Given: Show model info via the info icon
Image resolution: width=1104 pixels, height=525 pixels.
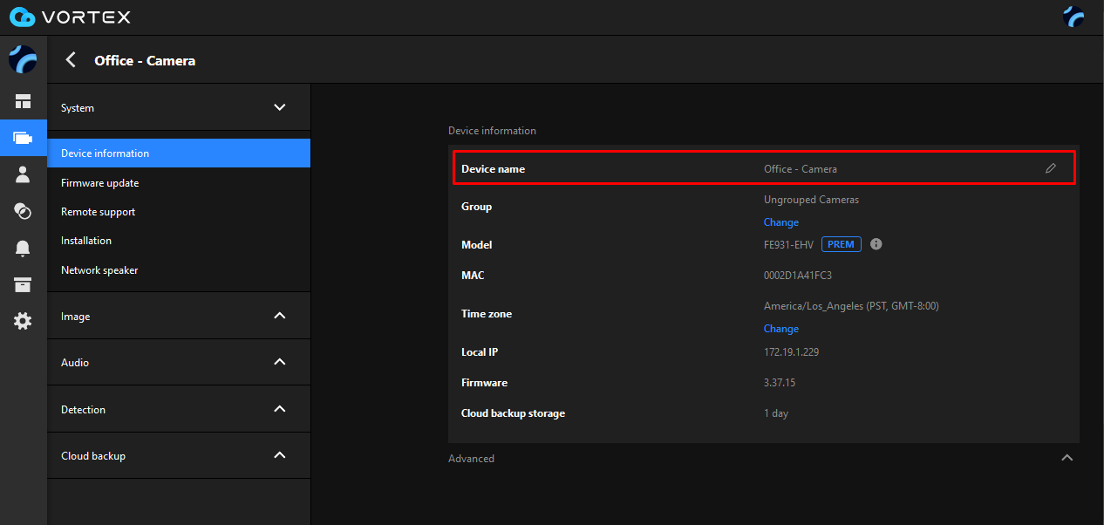Looking at the screenshot, I should (876, 244).
